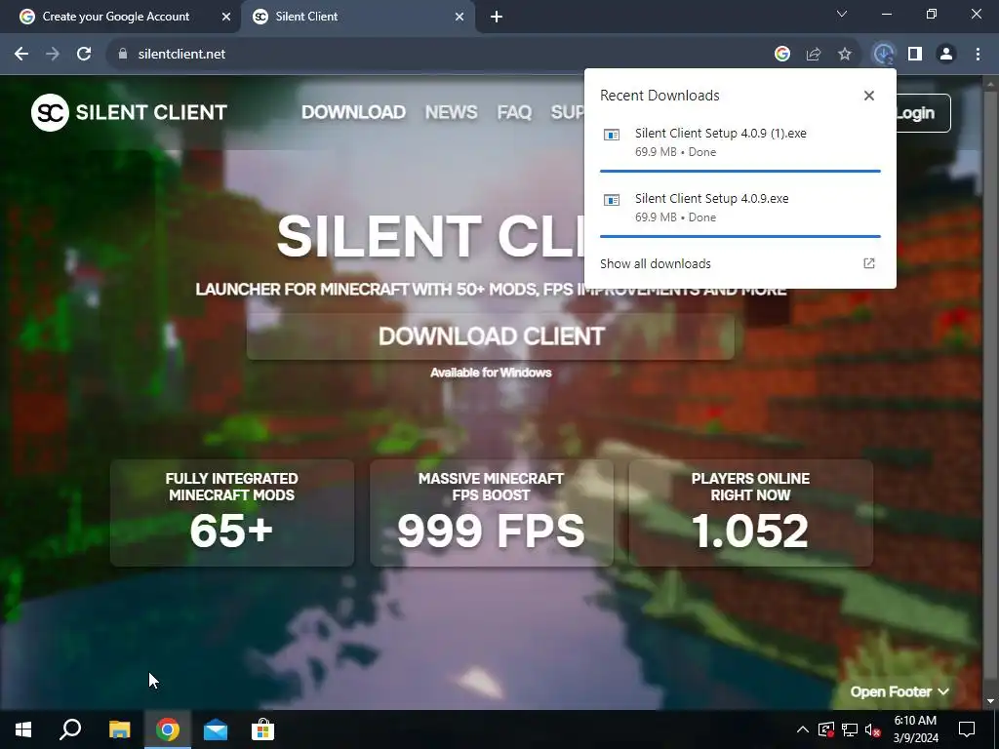This screenshot has height=749, width=999.
Task: Click the Fully Integrated Minecraft Mods card
Action: click(232, 513)
